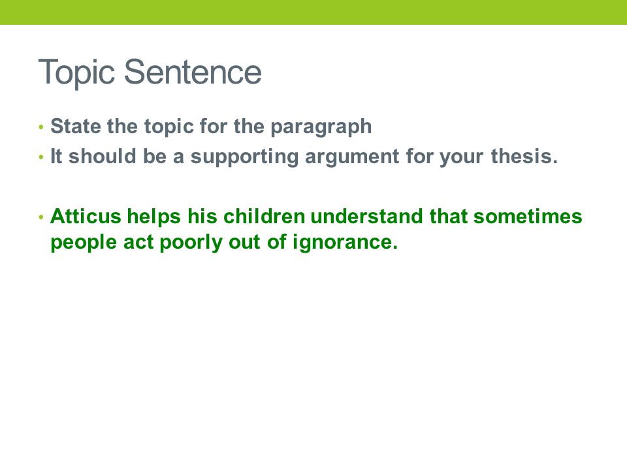Click the word "argument" in second bullet
The image size is (627, 470).
click(x=352, y=157)
